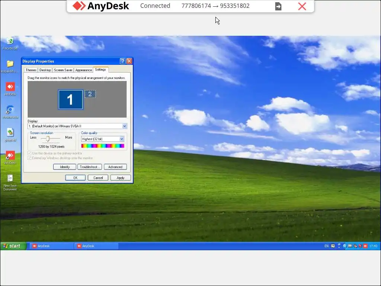The width and height of the screenshot is (381, 286).
Task: Open the Color quality dropdown
Action: (122, 139)
